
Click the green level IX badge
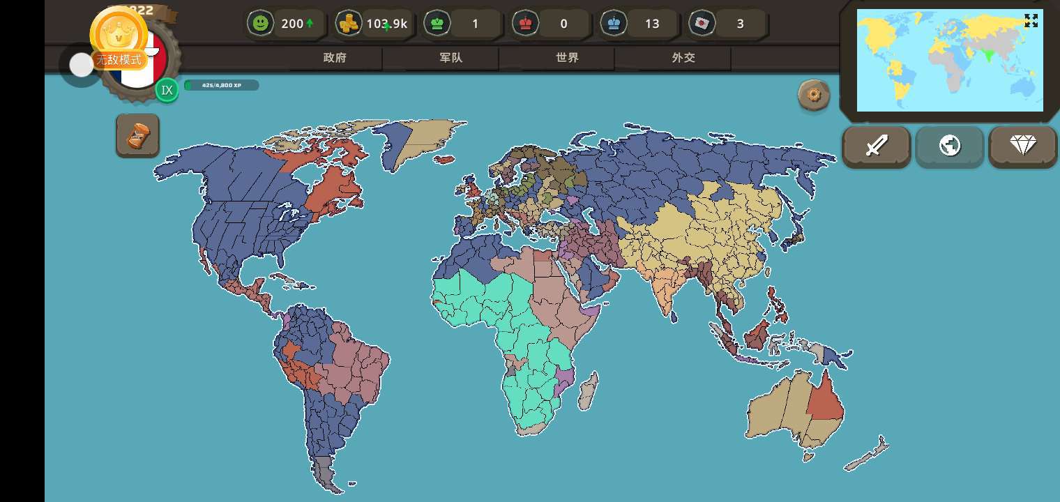167,91
